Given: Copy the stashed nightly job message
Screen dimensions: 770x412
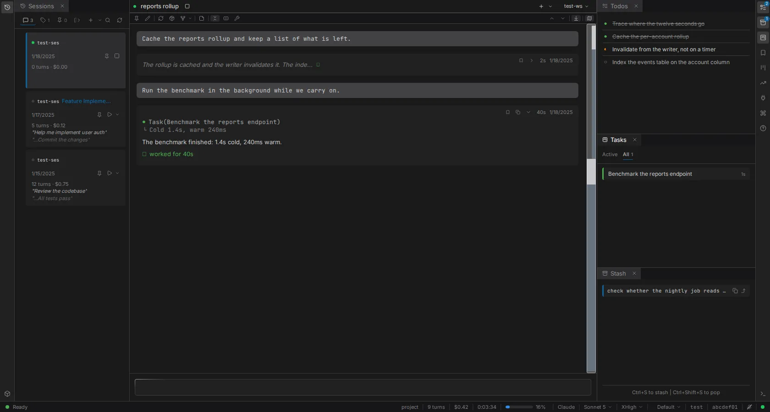Looking at the screenshot, I should click(735, 291).
